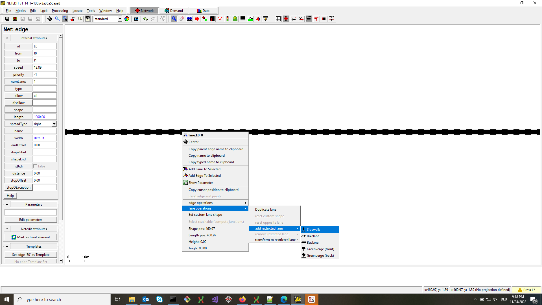This screenshot has height=305, width=542.
Task: Choose Sidewalk from restricted lane submenu
Action: coord(313,229)
